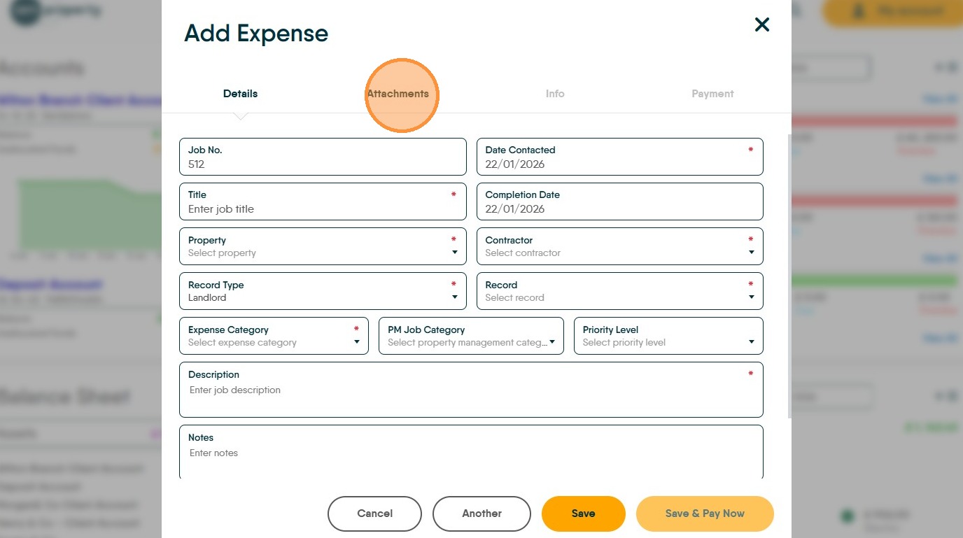Select the Details tab
Image resolution: width=963 pixels, height=538 pixels.
tap(240, 94)
